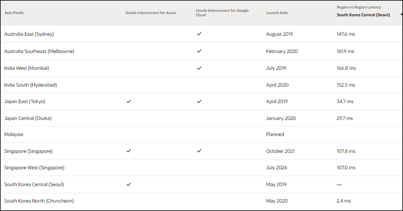
Task: Click the Malaysia region row label
Action: coord(13,134)
